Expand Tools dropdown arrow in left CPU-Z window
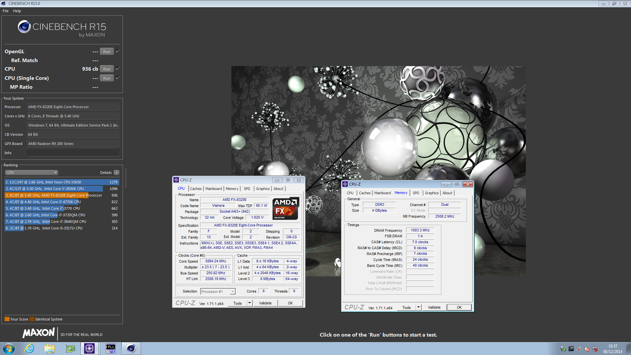 point(249,303)
